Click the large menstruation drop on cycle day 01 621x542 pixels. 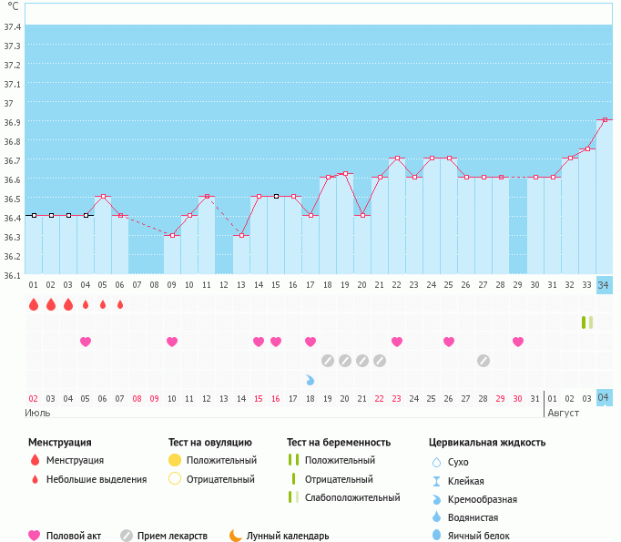click(34, 304)
